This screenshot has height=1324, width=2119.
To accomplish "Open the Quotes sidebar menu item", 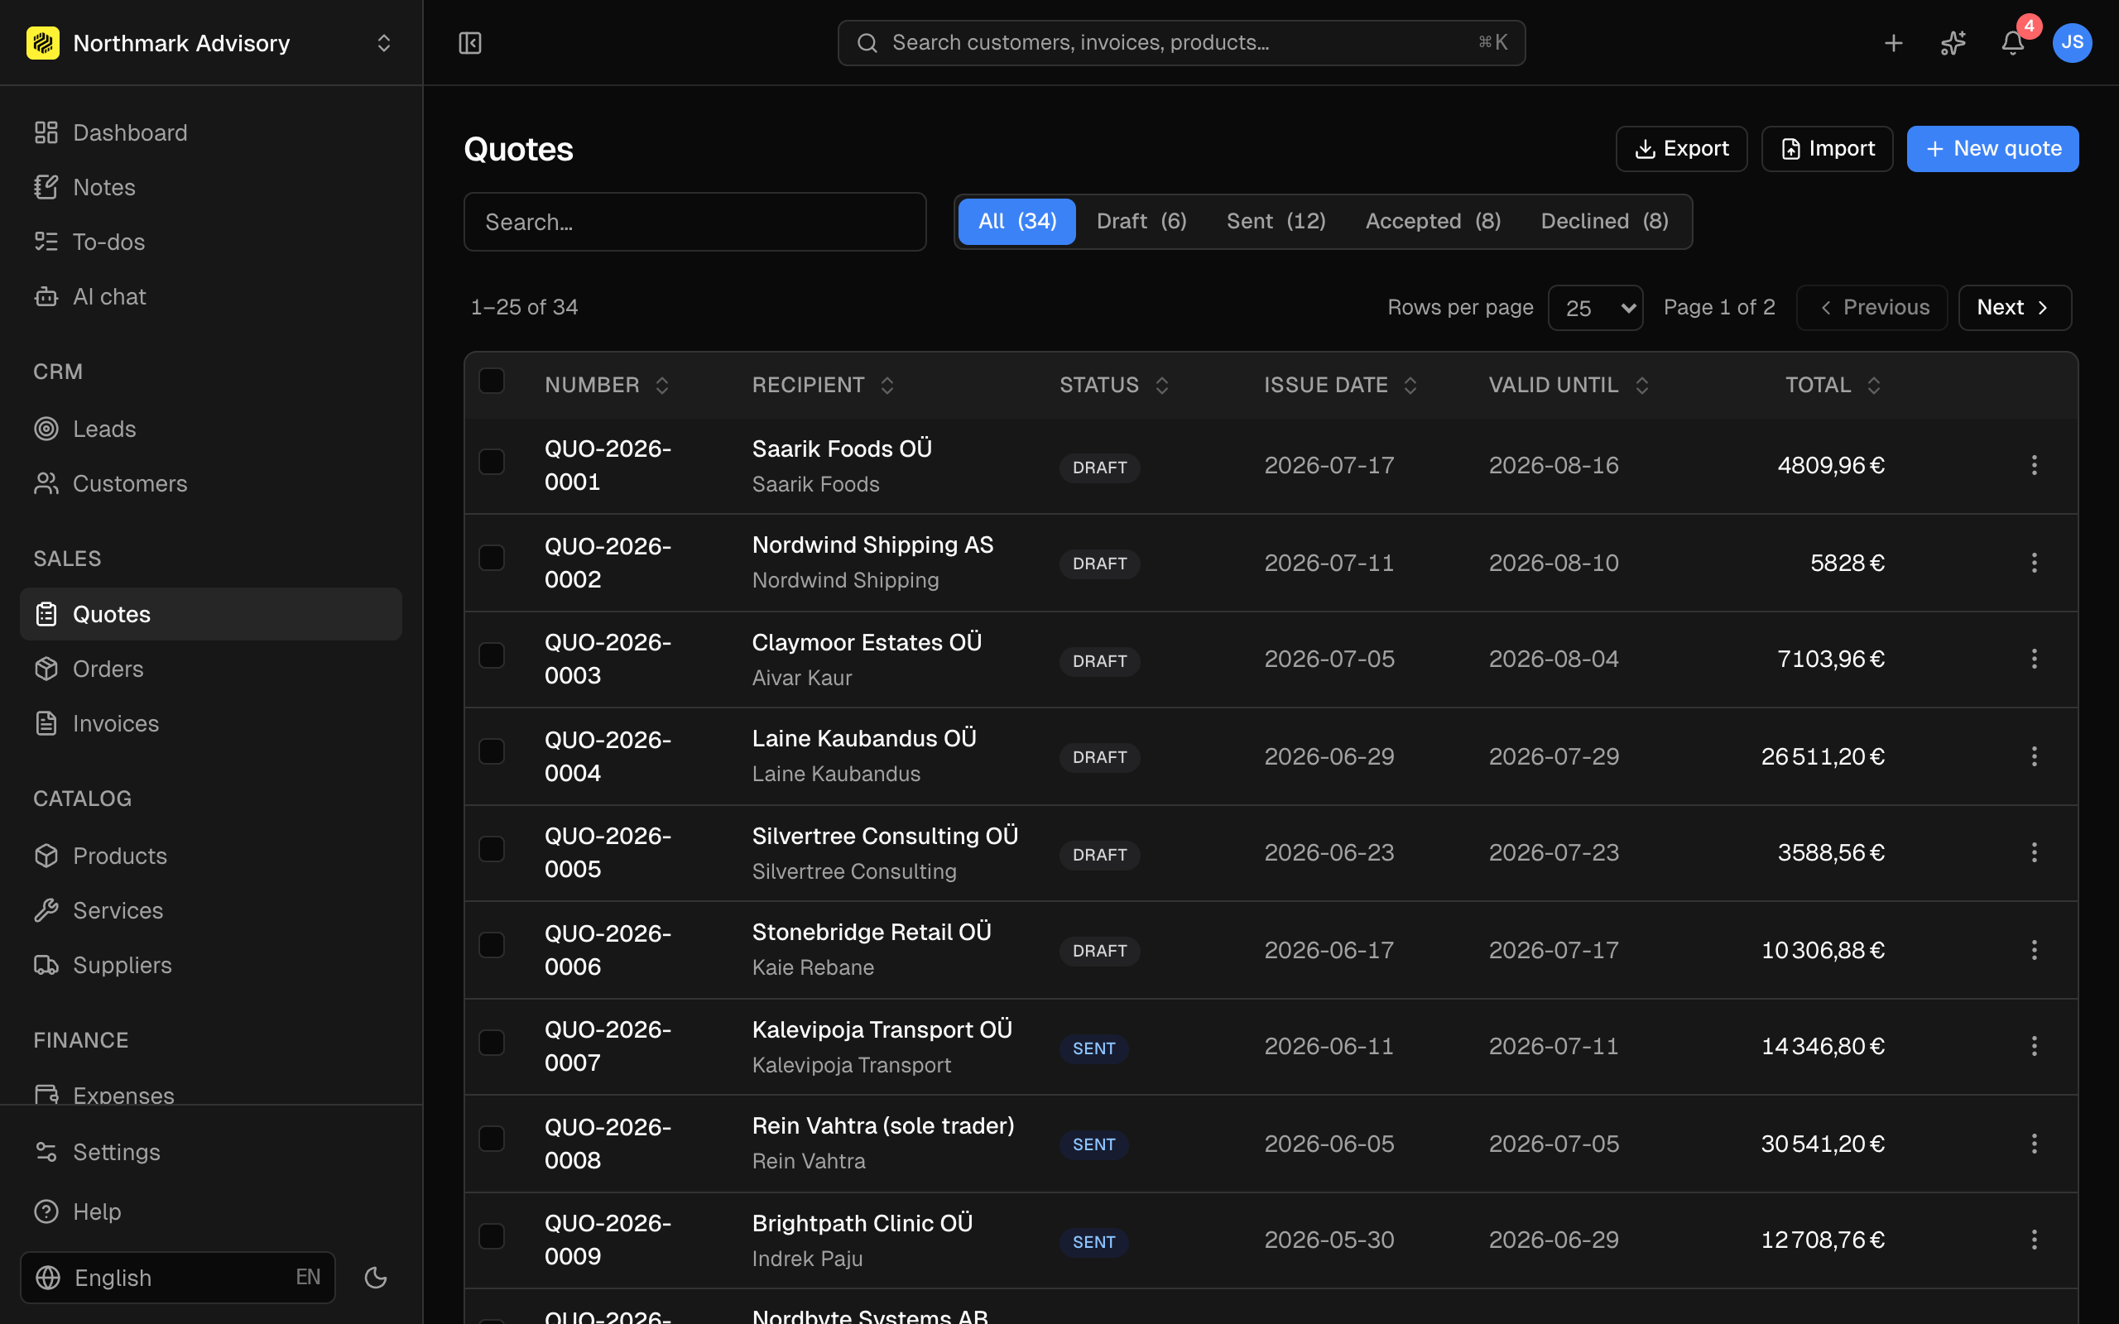I will point(211,614).
